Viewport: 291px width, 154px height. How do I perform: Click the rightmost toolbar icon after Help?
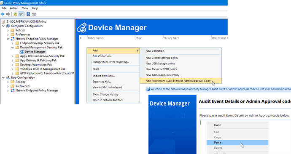coord(34,14)
